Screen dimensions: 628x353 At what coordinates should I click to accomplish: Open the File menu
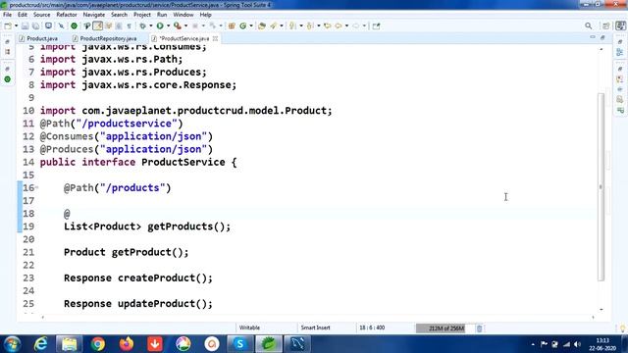click(7, 15)
